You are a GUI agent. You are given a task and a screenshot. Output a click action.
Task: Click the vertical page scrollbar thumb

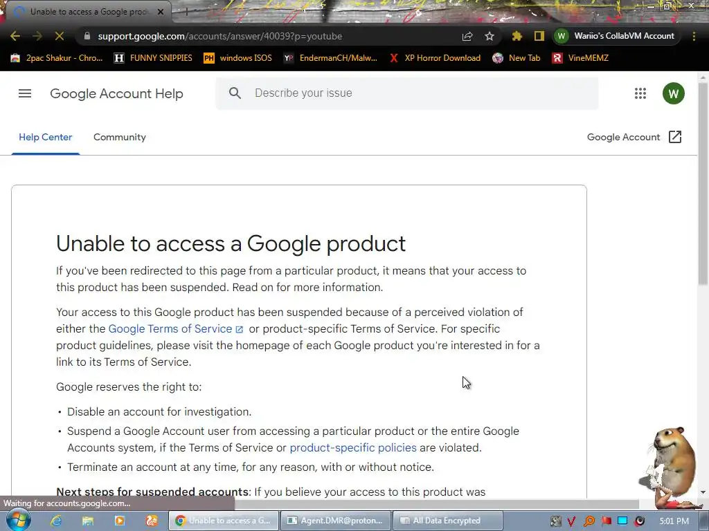pos(703,184)
